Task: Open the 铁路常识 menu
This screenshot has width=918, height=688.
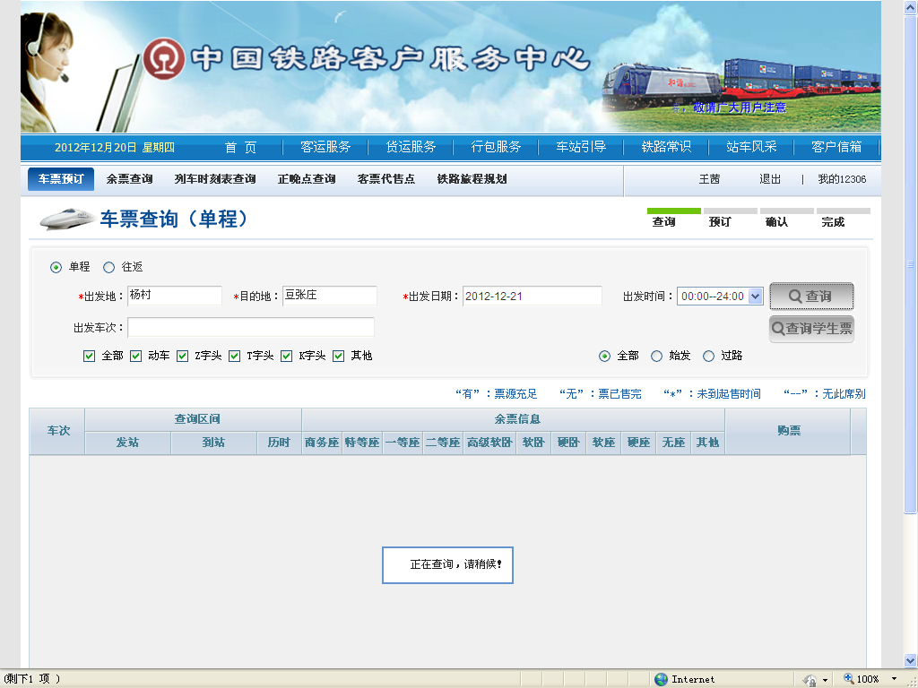Action: coord(666,147)
